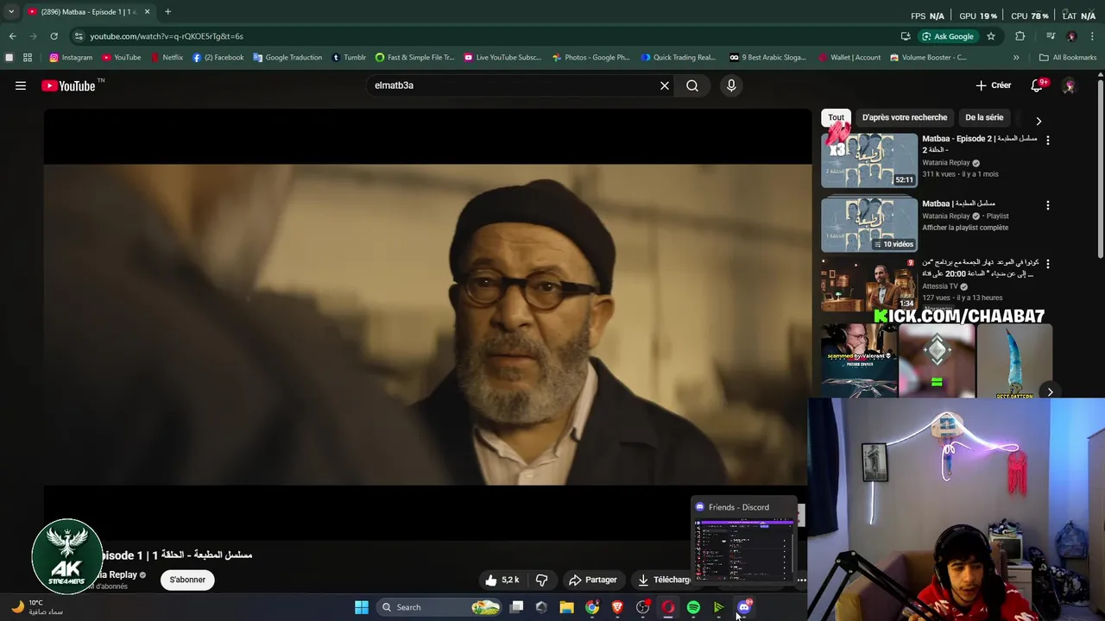Open Spotify from the taskbar
Viewport: 1105px width, 621px height.
point(693,607)
